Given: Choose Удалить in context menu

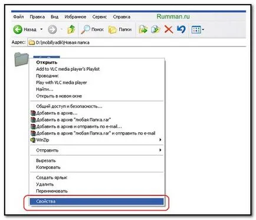Looking at the screenshot, I should click(x=97, y=185).
